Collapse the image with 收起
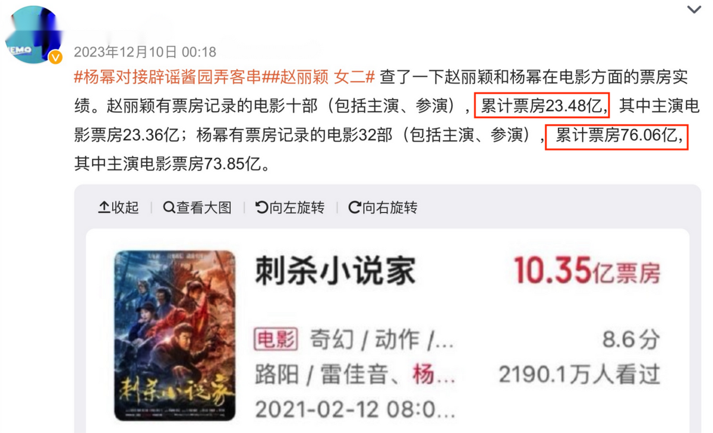713x433 pixels. point(118,207)
